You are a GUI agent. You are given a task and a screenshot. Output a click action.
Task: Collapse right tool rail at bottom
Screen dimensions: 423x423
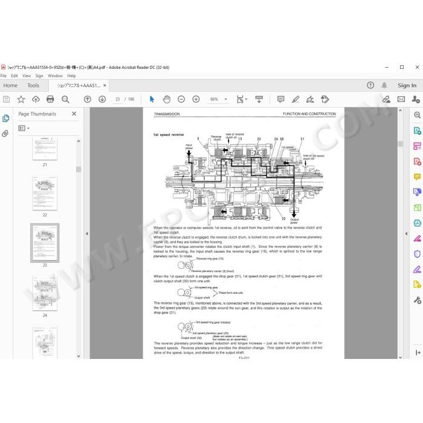(418, 352)
